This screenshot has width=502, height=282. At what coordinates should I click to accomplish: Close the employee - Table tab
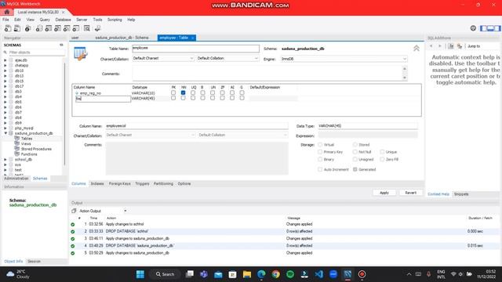[192, 38]
